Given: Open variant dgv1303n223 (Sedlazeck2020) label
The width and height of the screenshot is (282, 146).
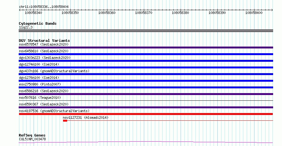Looking at the screenshot, I should (45, 58).
